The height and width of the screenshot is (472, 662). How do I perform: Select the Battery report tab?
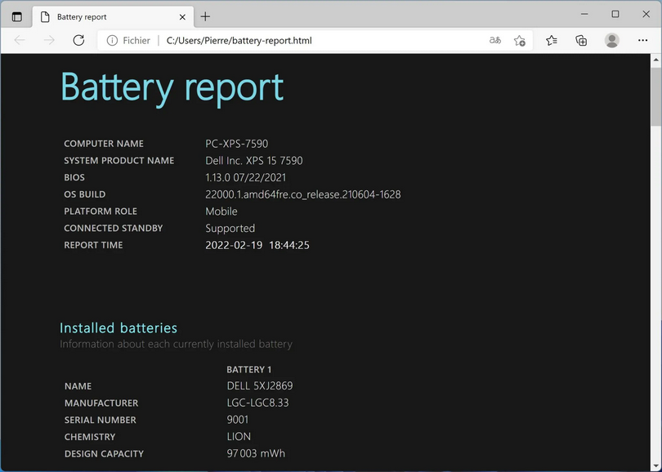point(113,17)
